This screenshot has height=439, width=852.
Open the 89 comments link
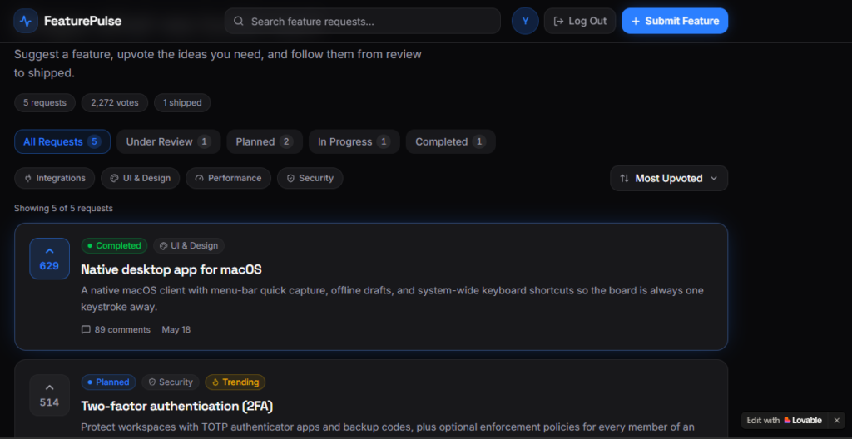(116, 330)
